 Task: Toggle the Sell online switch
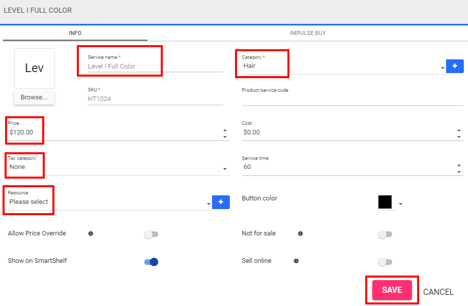click(x=385, y=262)
